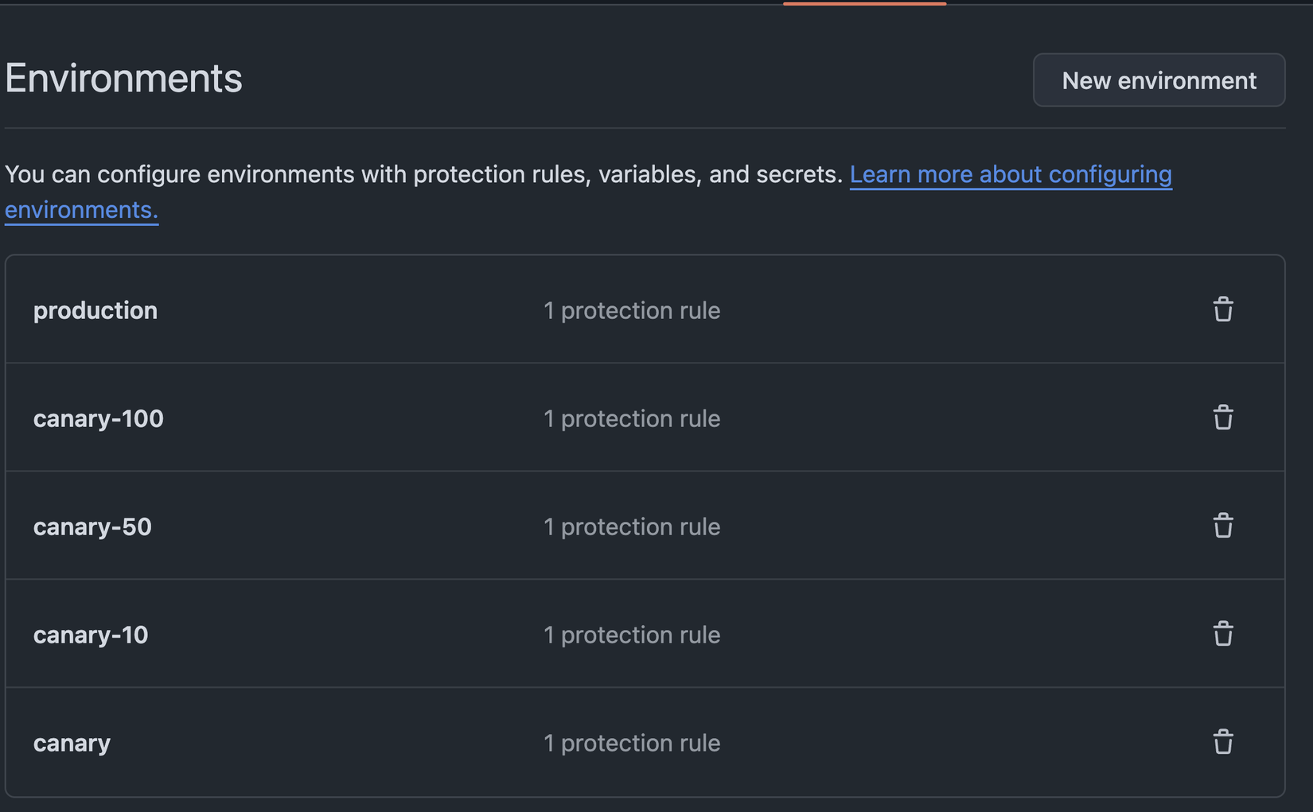Viewport: 1313px width, 812px height.
Task: Open the canary environment
Action: point(72,742)
